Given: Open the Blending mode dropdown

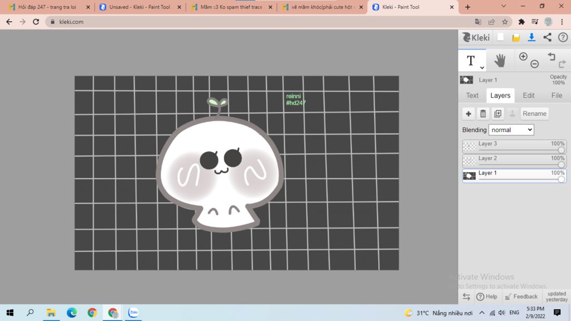Looking at the screenshot, I should [x=511, y=130].
